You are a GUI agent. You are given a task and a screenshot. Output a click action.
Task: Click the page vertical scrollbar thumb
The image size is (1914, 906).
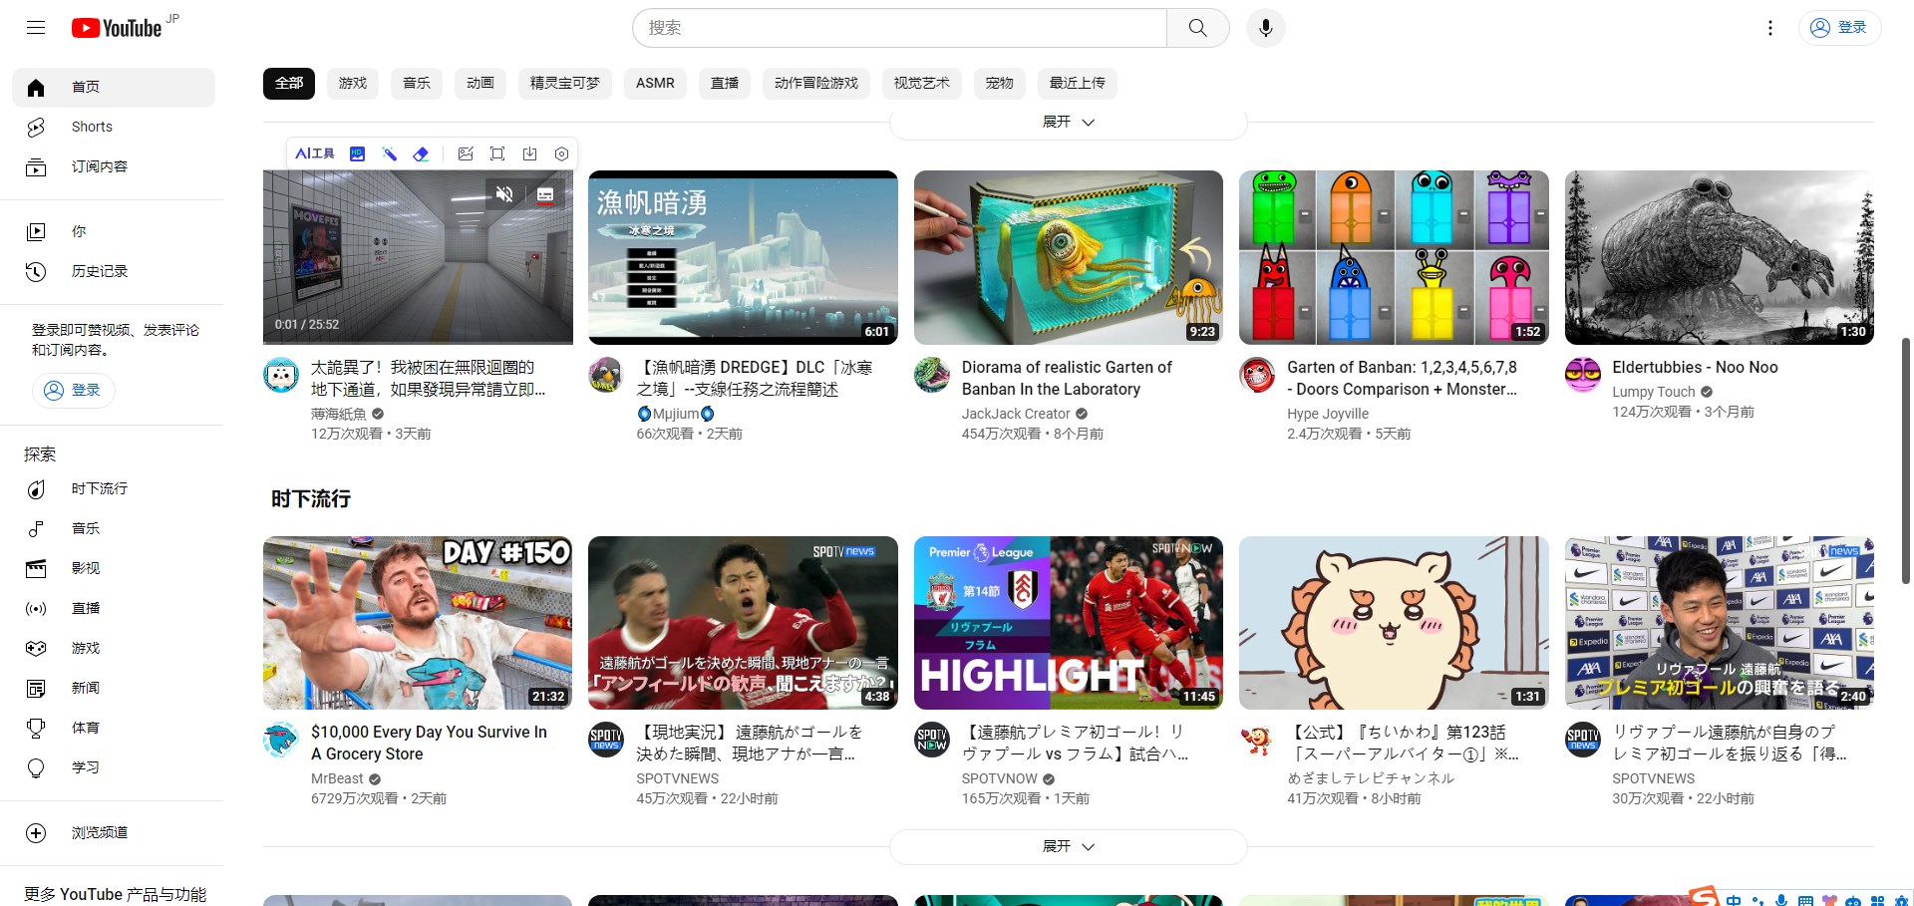pyautogui.click(x=1906, y=460)
